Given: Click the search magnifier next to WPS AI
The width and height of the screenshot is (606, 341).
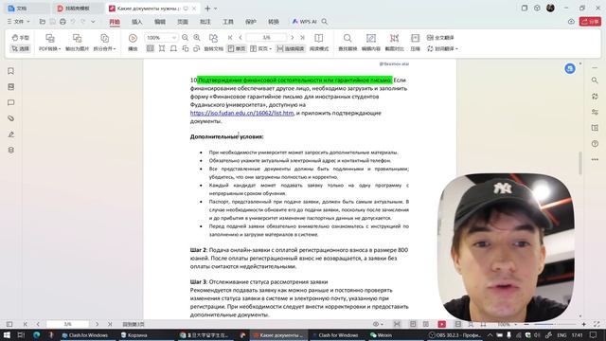Looking at the screenshot, I should 325,22.
